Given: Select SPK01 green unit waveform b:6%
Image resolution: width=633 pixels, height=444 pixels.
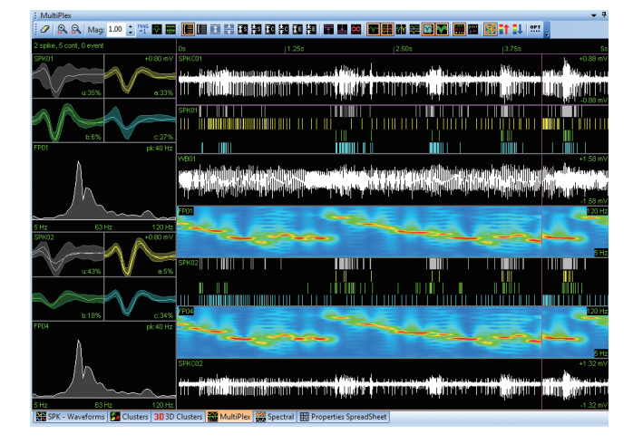Looking at the screenshot, I should (68, 121).
